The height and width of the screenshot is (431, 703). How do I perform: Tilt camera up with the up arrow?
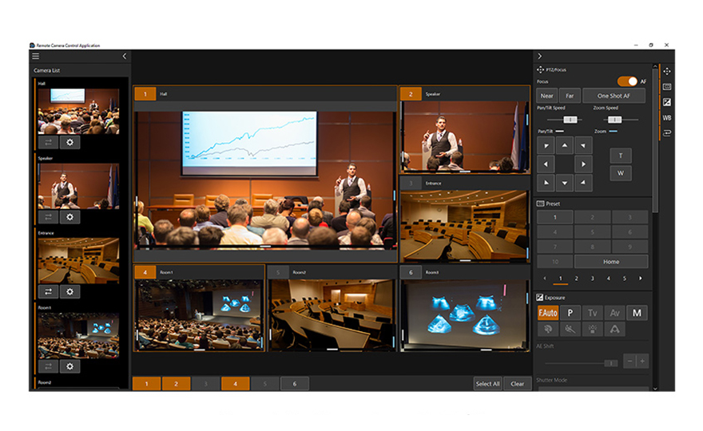[565, 145]
